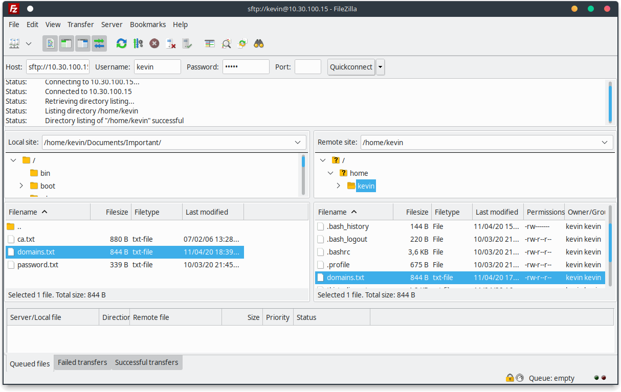The width and height of the screenshot is (621, 392).
Task: Open the Site Manager
Action: coord(14,43)
